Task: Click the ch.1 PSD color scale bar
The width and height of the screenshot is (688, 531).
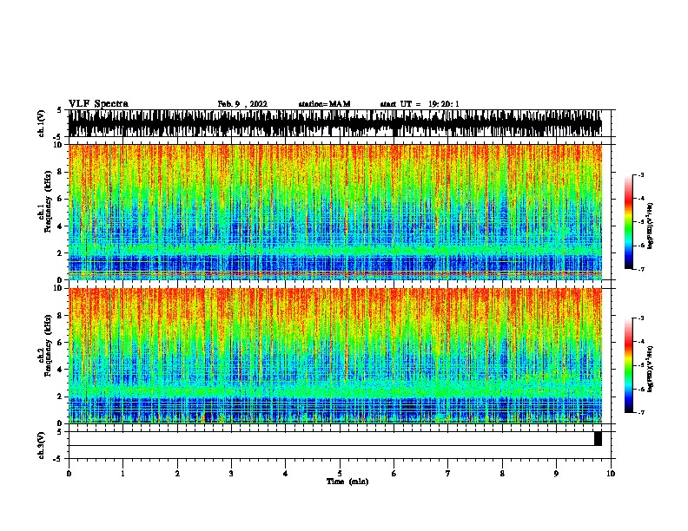Action: coord(629,222)
